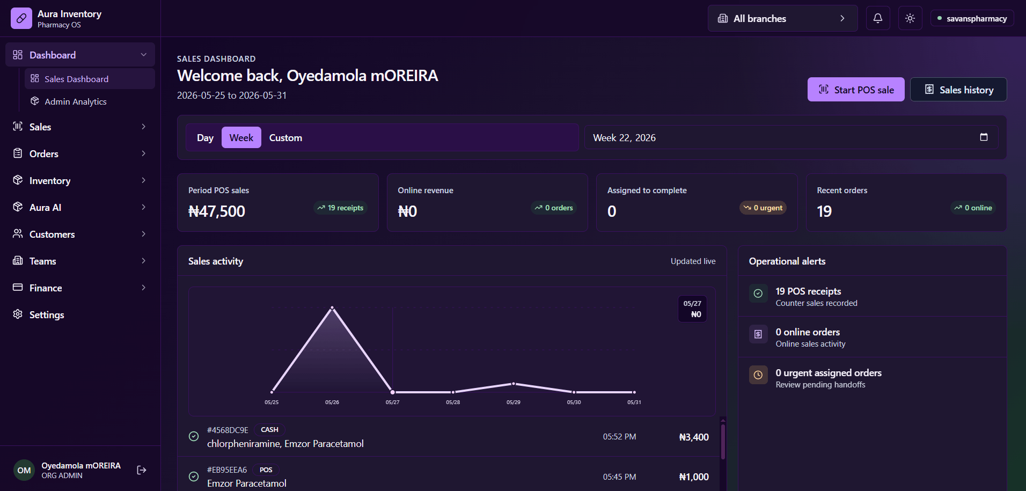Click the check icon for receipt #4568DC9E
Screen dimensions: 1026x491
click(x=194, y=436)
